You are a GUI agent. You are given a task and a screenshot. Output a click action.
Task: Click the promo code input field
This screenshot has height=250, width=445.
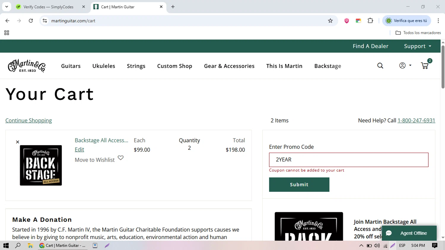[349, 160]
